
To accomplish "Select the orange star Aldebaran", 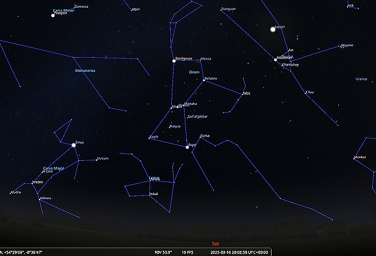I will 276,60.
